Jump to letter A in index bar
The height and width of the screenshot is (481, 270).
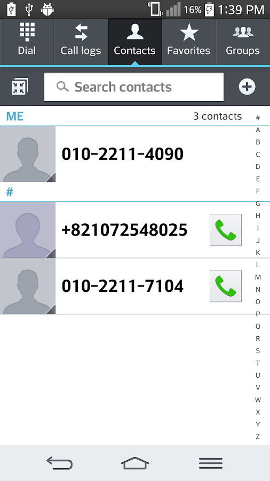click(x=258, y=130)
